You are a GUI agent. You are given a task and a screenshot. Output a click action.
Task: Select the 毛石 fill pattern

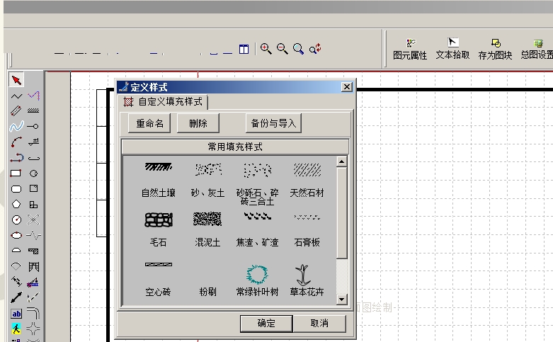click(x=159, y=229)
